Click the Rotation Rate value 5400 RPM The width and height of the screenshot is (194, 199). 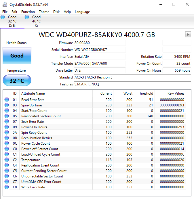click(x=177, y=56)
